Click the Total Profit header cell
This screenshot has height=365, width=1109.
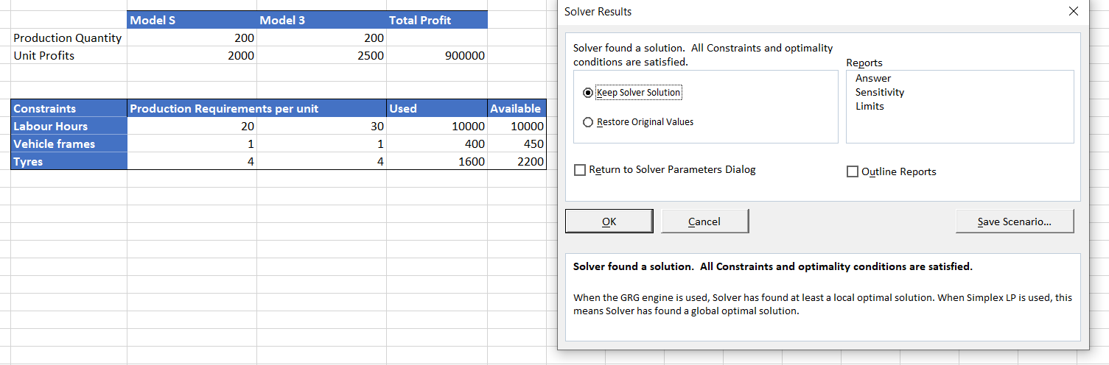[x=437, y=21]
